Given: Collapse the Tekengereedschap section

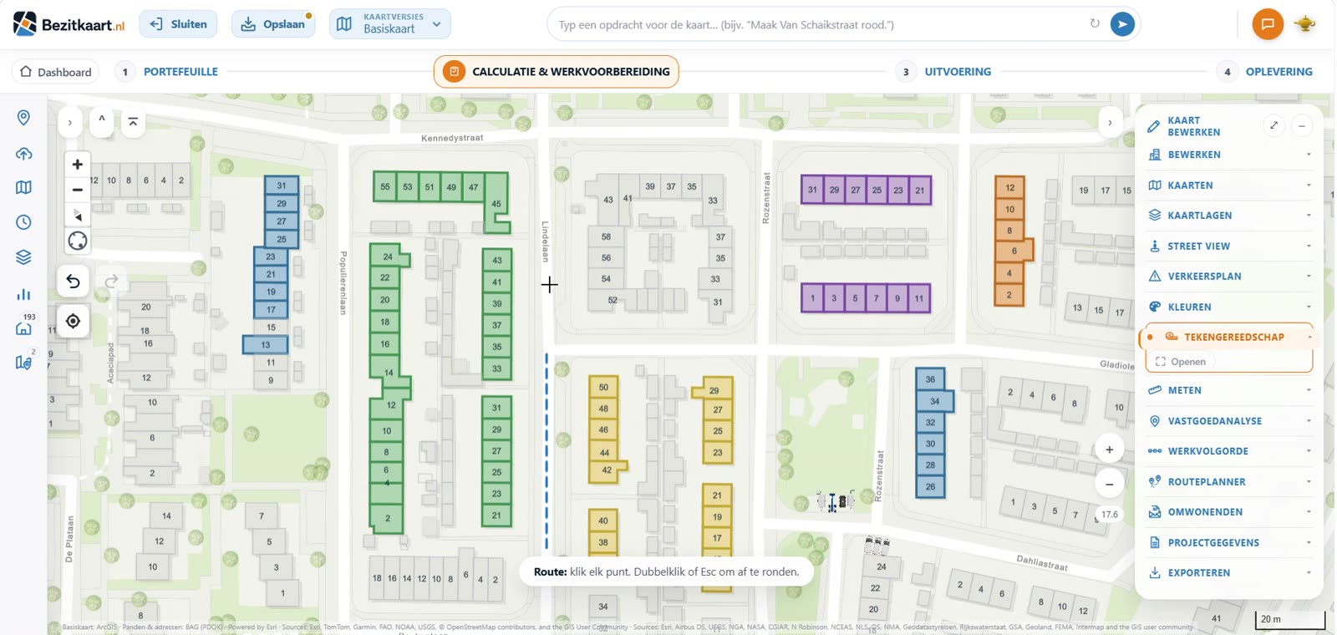Looking at the screenshot, I should coord(1229,337).
